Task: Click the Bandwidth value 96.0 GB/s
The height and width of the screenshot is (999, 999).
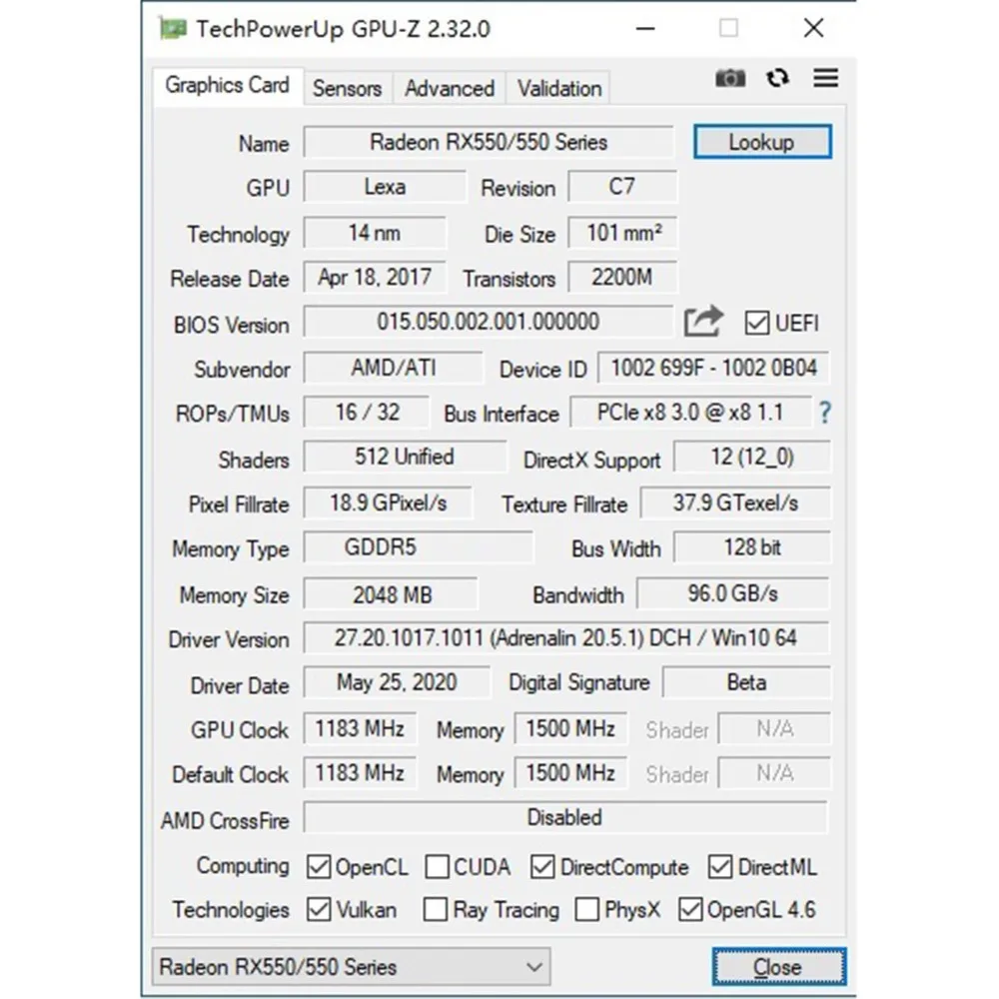Action: coord(732,593)
